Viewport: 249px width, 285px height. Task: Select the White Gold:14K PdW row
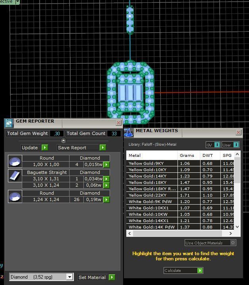(180, 227)
